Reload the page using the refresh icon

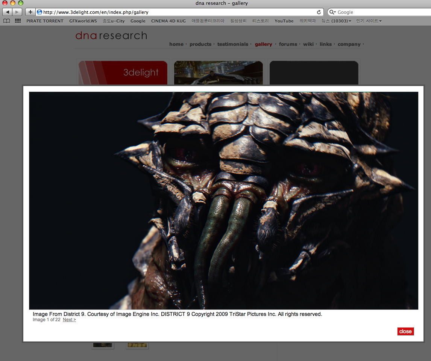tap(319, 12)
